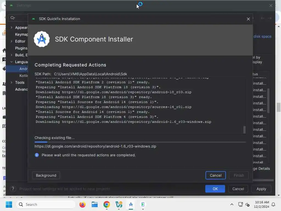281x211 pixels.
Task: Click the Settings back navigation arrow
Action: [263, 18]
